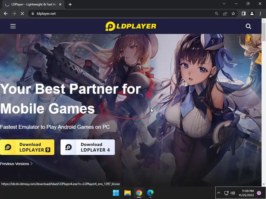Open the Previous Versions link
Viewport: 266px width, 199px height.
[16, 164]
